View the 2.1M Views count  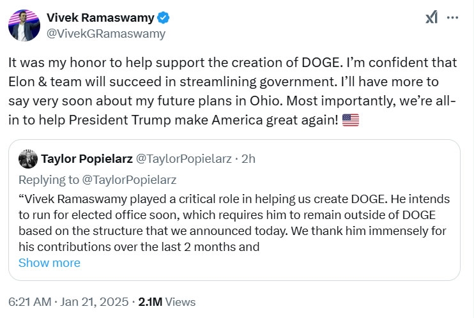[x=167, y=301]
